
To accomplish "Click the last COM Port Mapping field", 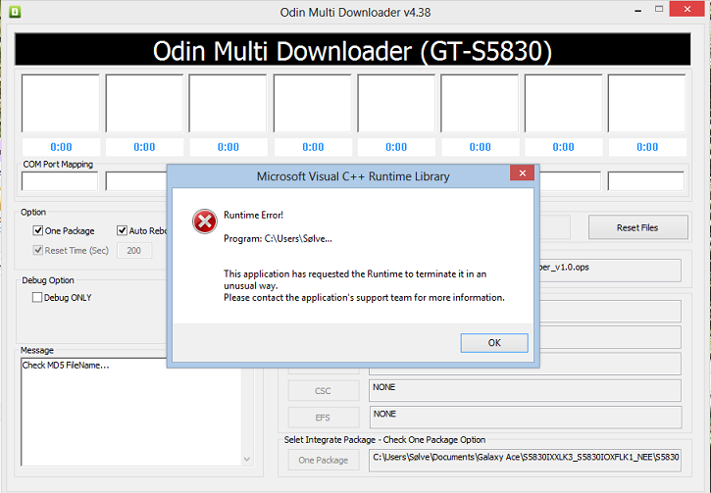I will (x=645, y=181).
